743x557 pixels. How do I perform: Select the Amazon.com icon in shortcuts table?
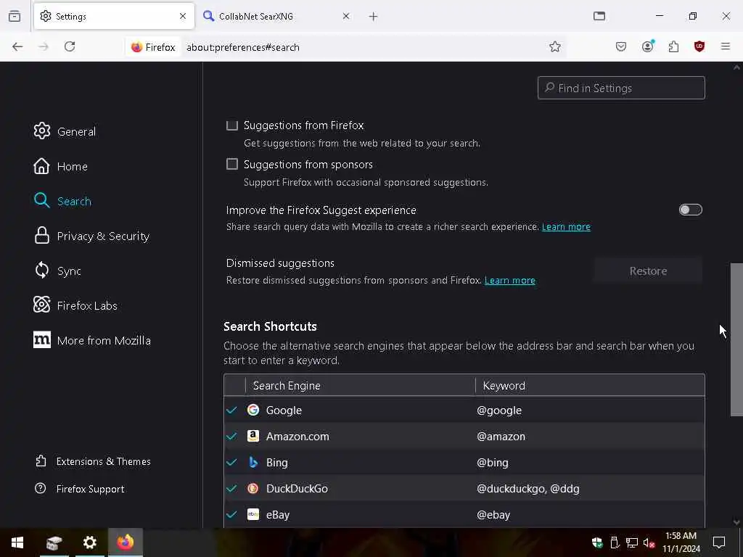[253, 436]
